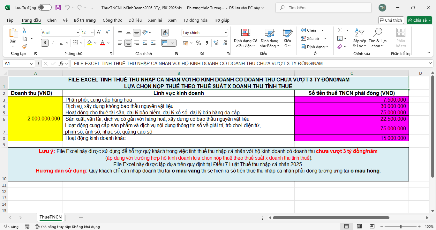This screenshot has height=230, width=436.
Task: Click the yellow fill color swatch button
Action: [89, 43]
